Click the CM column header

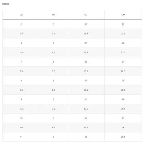(x=123, y=15)
